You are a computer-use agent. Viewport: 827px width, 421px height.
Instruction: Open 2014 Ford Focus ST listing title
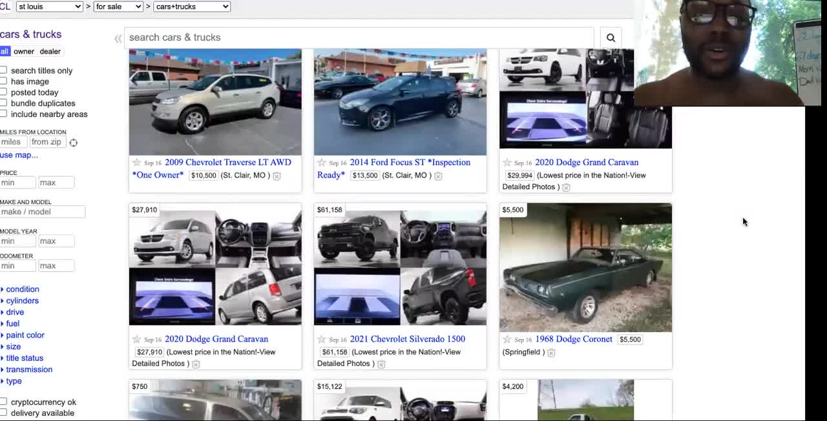pyautogui.click(x=394, y=169)
